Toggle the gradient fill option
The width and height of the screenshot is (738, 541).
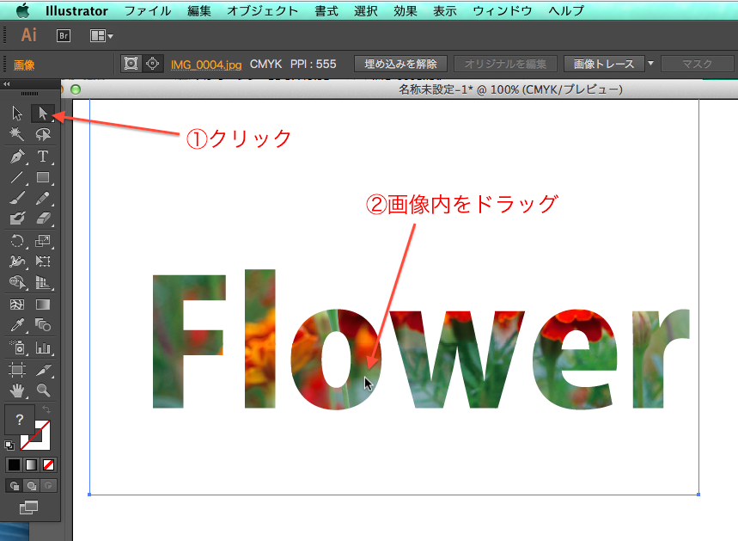click(31, 464)
